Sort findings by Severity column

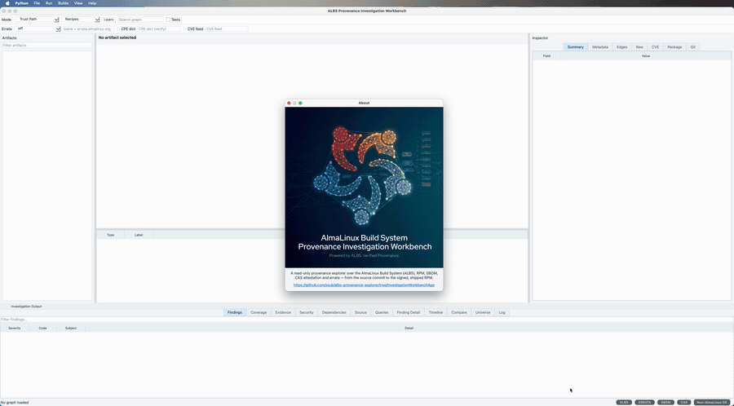click(15, 329)
